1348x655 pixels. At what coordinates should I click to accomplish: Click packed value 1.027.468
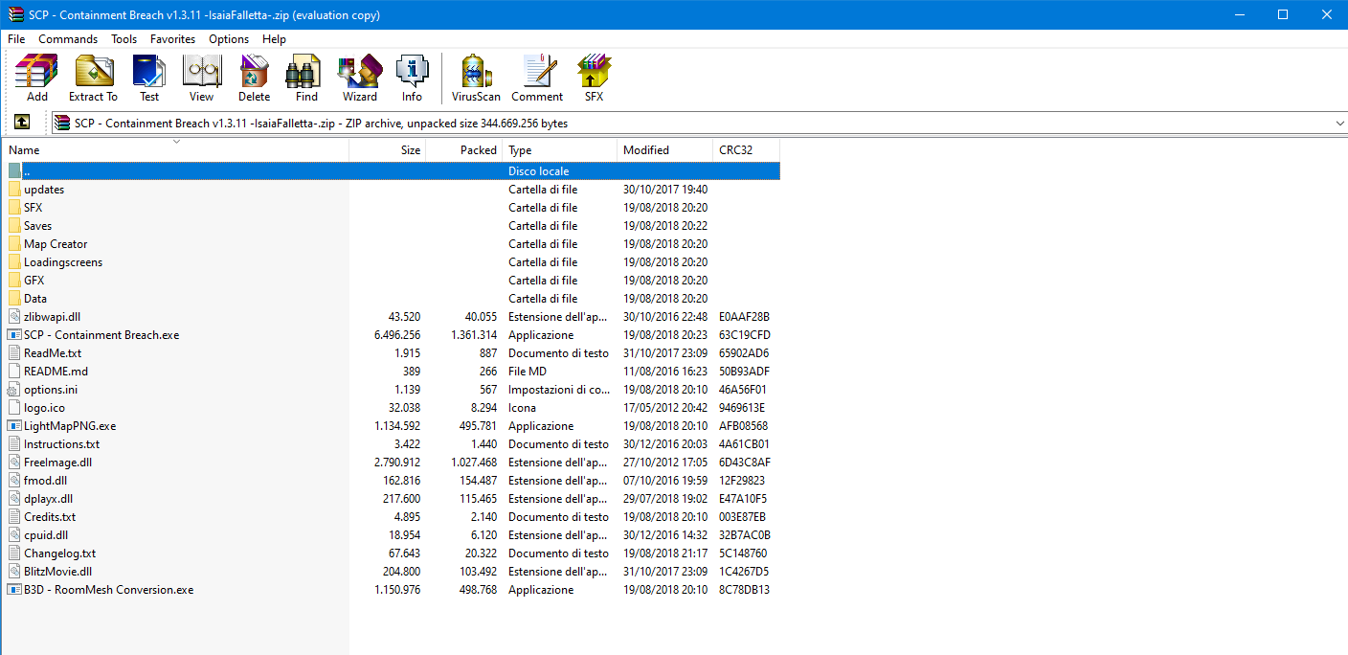coord(474,463)
